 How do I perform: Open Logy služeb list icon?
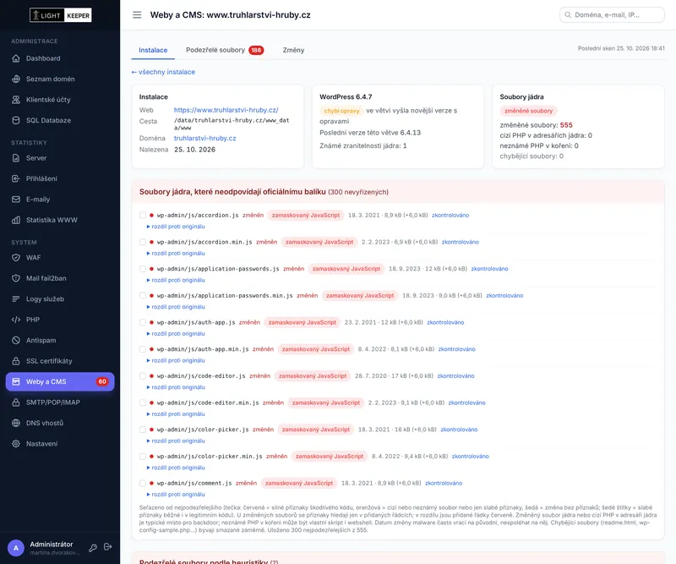pyautogui.click(x=16, y=299)
